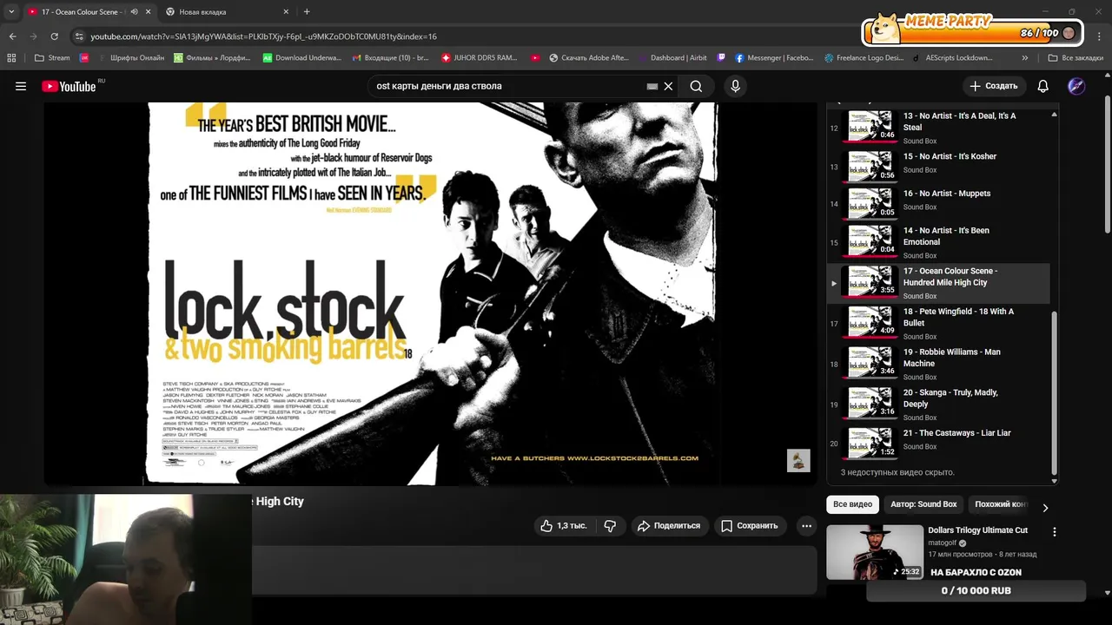
Task: Switch to the Новая вкладка tab
Action: (226, 12)
